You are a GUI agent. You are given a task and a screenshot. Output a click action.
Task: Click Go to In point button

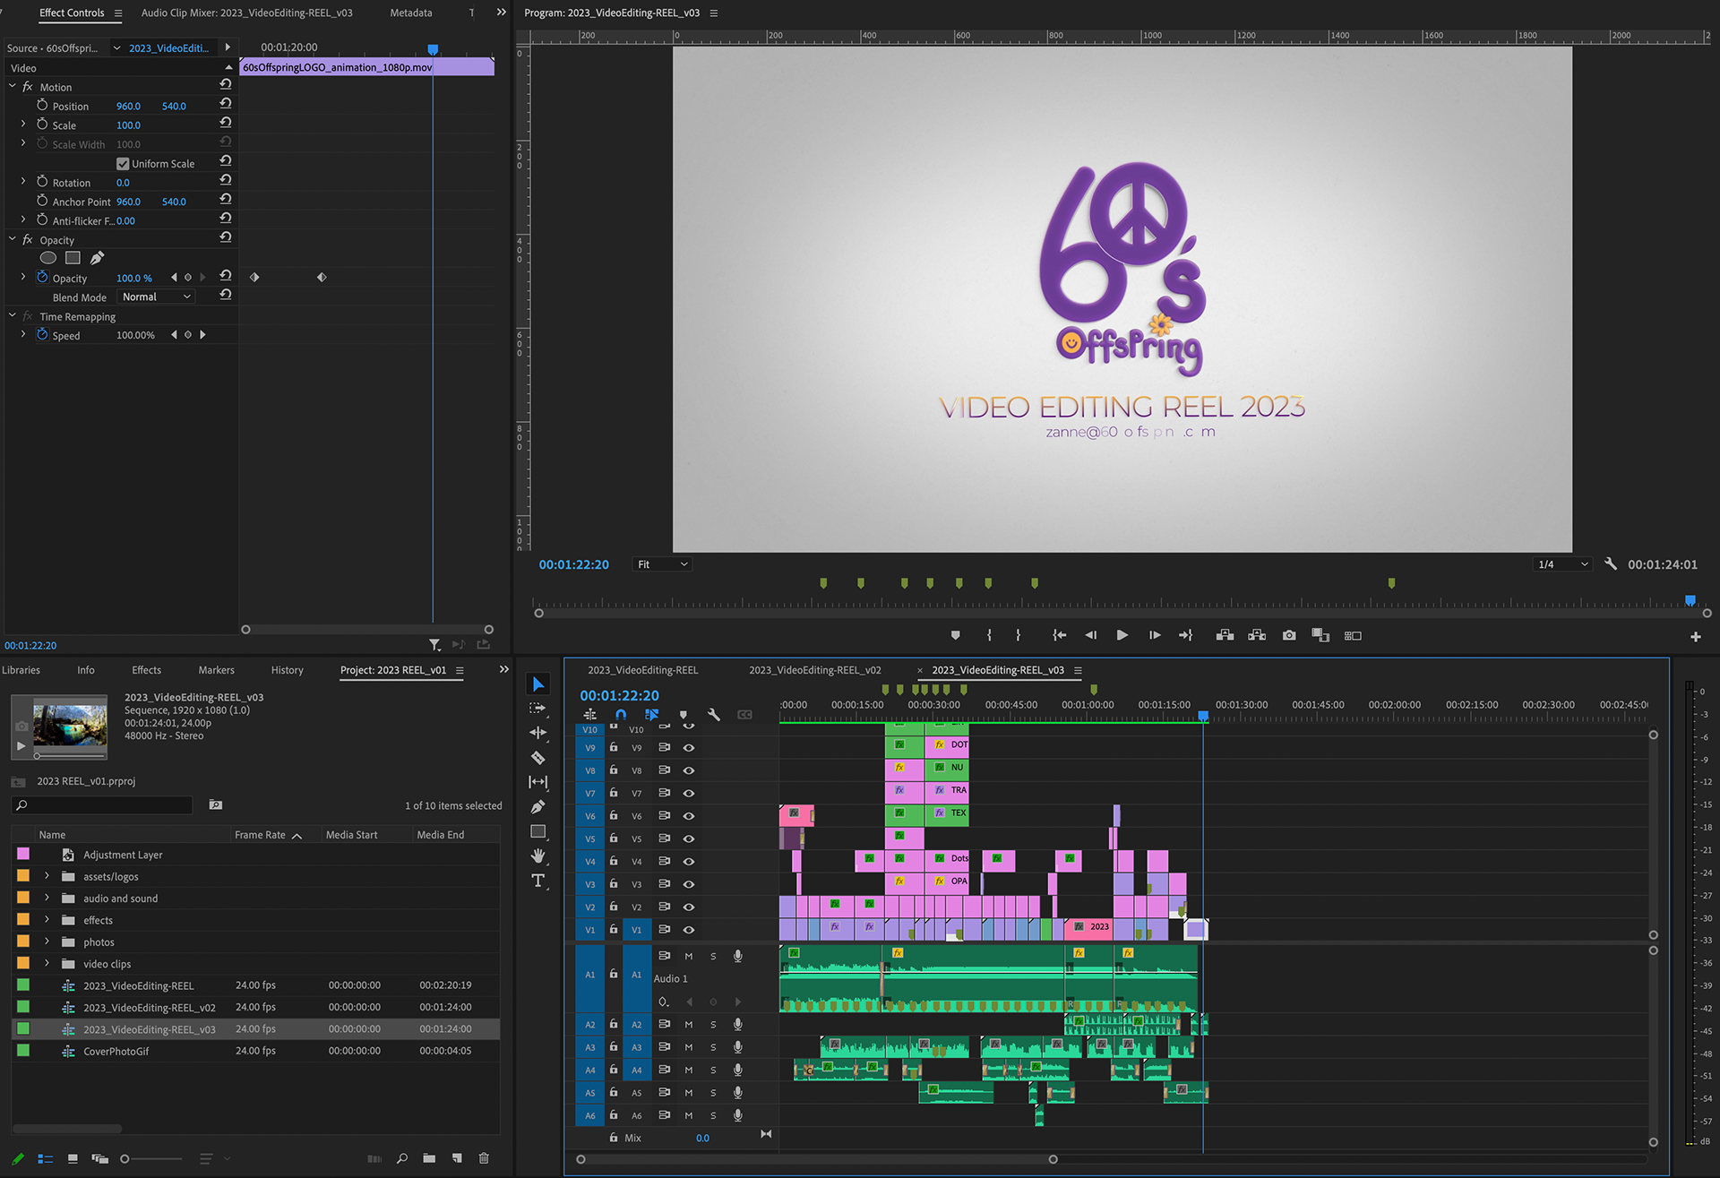[1059, 635]
